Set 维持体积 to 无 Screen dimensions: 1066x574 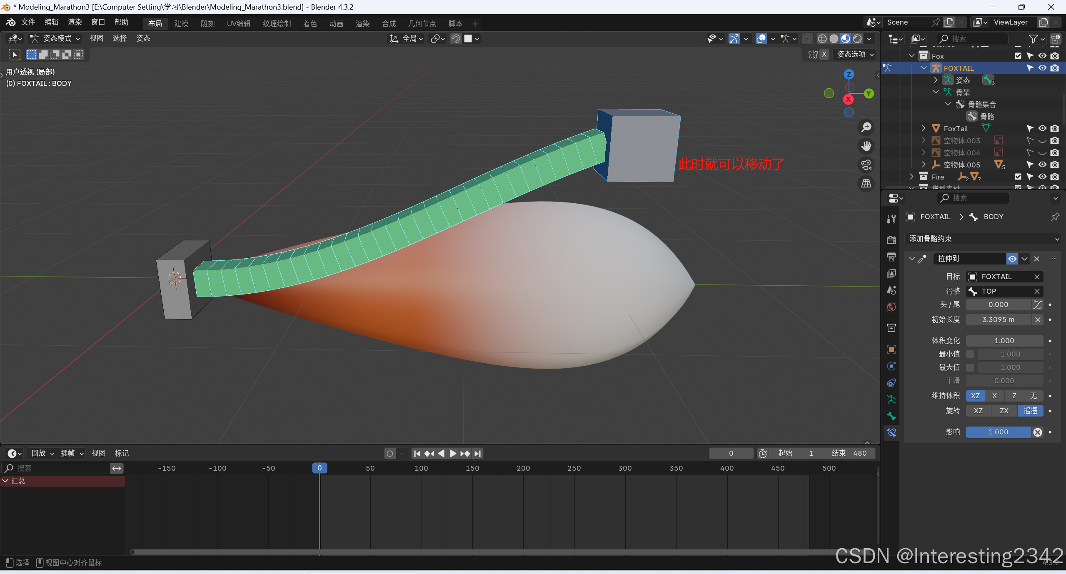(1034, 396)
